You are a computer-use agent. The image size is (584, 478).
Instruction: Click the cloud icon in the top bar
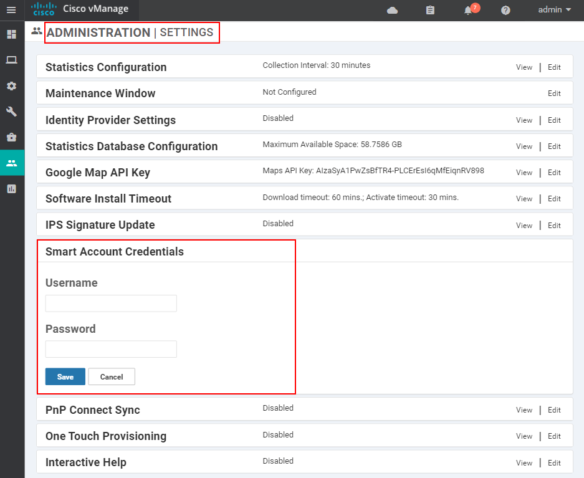point(392,10)
